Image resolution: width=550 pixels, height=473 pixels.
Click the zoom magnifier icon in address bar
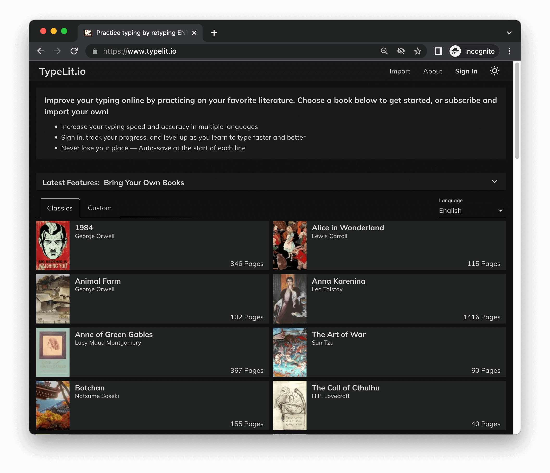point(384,51)
